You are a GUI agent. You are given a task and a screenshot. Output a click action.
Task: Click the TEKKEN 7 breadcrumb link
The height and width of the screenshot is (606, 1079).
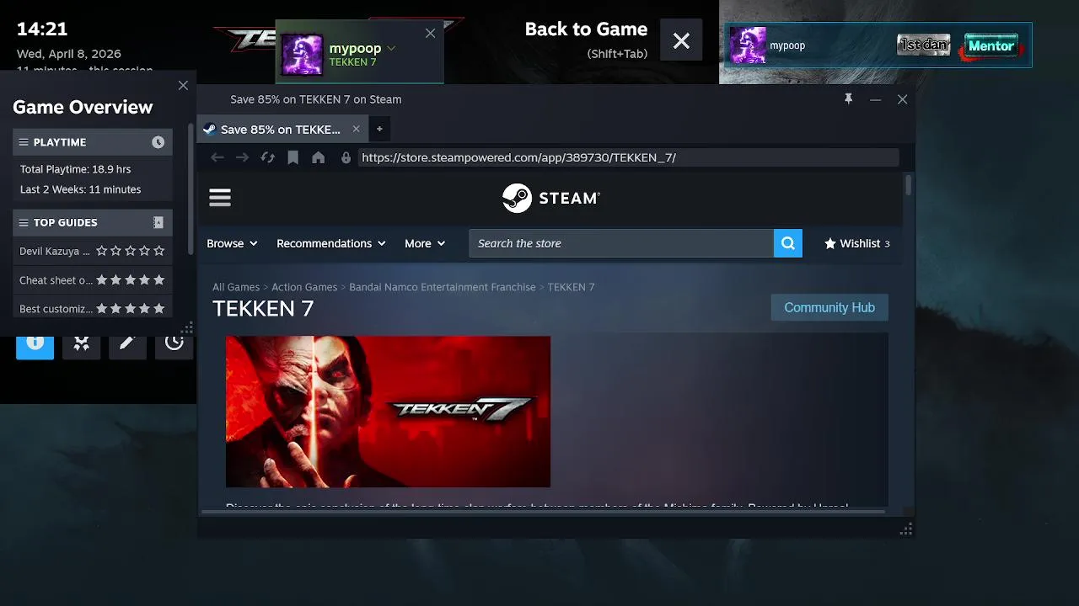tap(571, 287)
